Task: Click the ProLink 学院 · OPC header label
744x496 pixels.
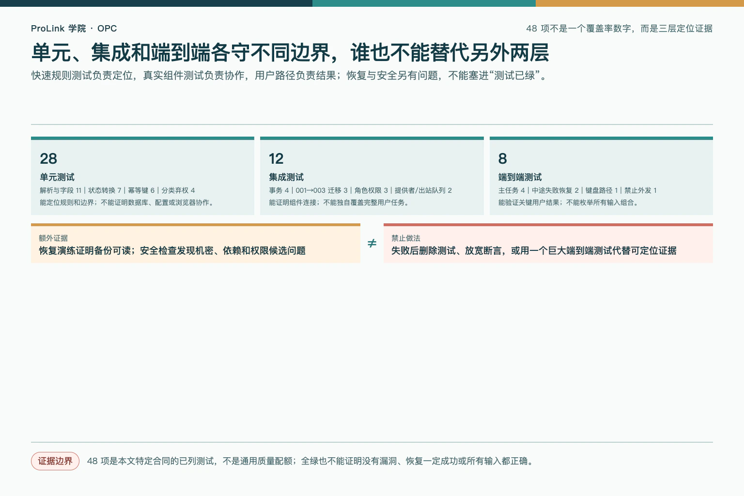Action: [74, 29]
